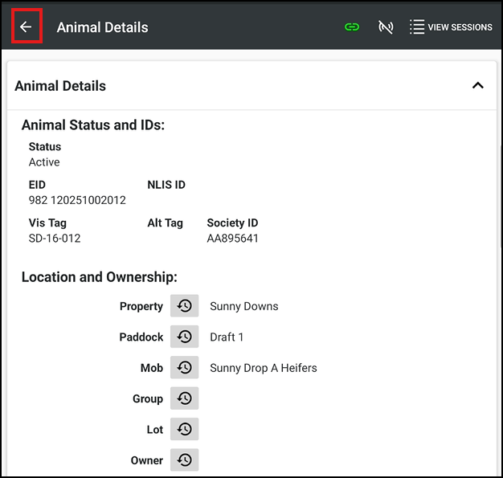
Task: Click the Draft 1 paddock value
Action: (227, 337)
